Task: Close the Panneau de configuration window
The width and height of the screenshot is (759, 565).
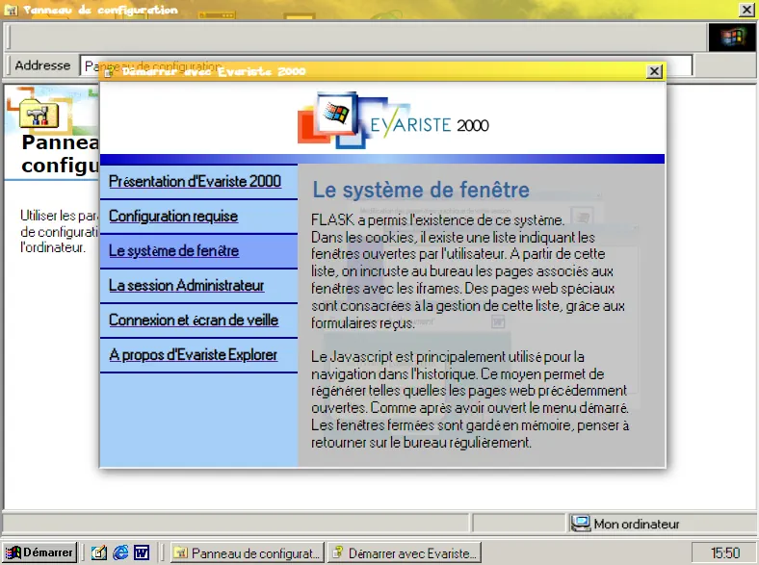Action: (746, 10)
